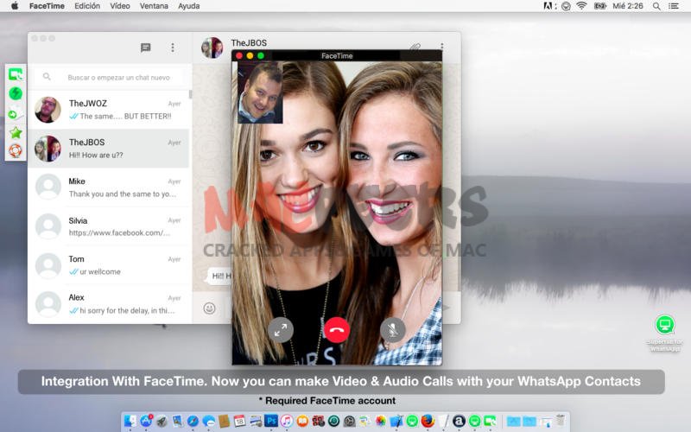Click the new chat icon in the header
This screenshot has height=432, width=691.
pos(145,48)
